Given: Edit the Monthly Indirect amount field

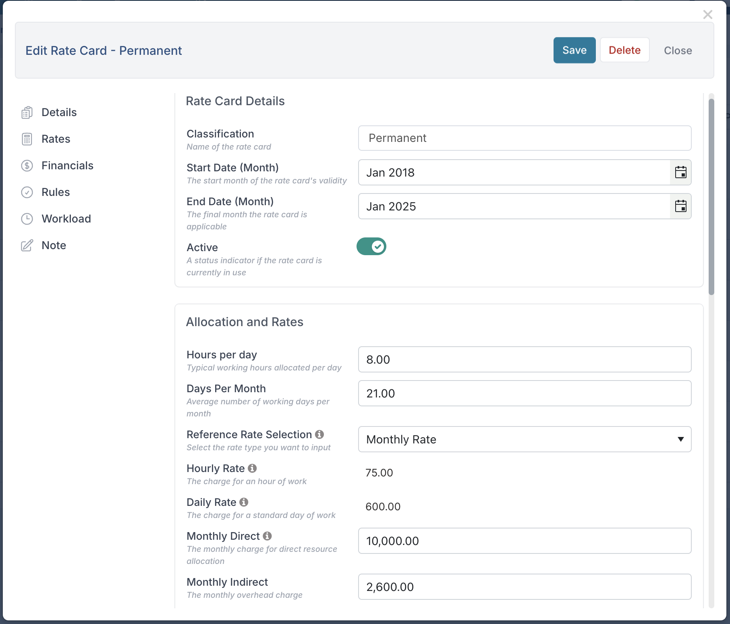Looking at the screenshot, I should (525, 587).
